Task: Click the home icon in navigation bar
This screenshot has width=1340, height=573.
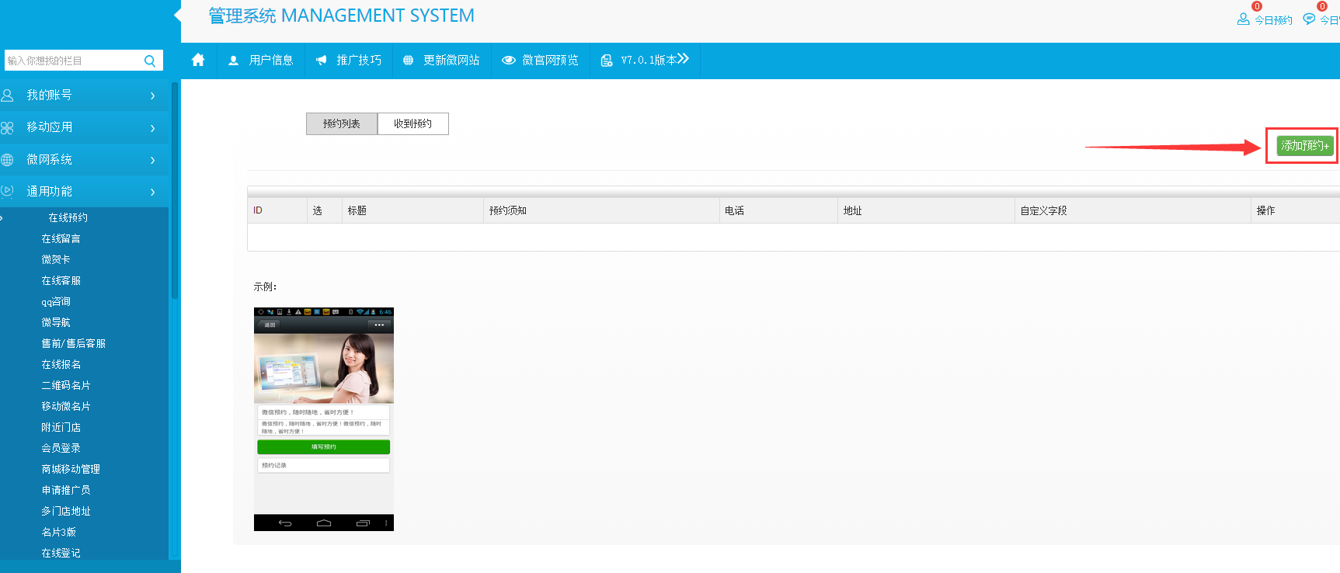Action: [198, 60]
